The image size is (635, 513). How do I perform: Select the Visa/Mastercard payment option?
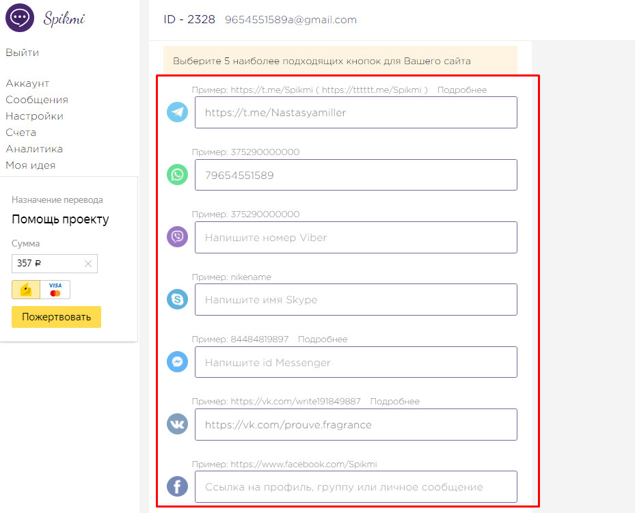coord(55,290)
